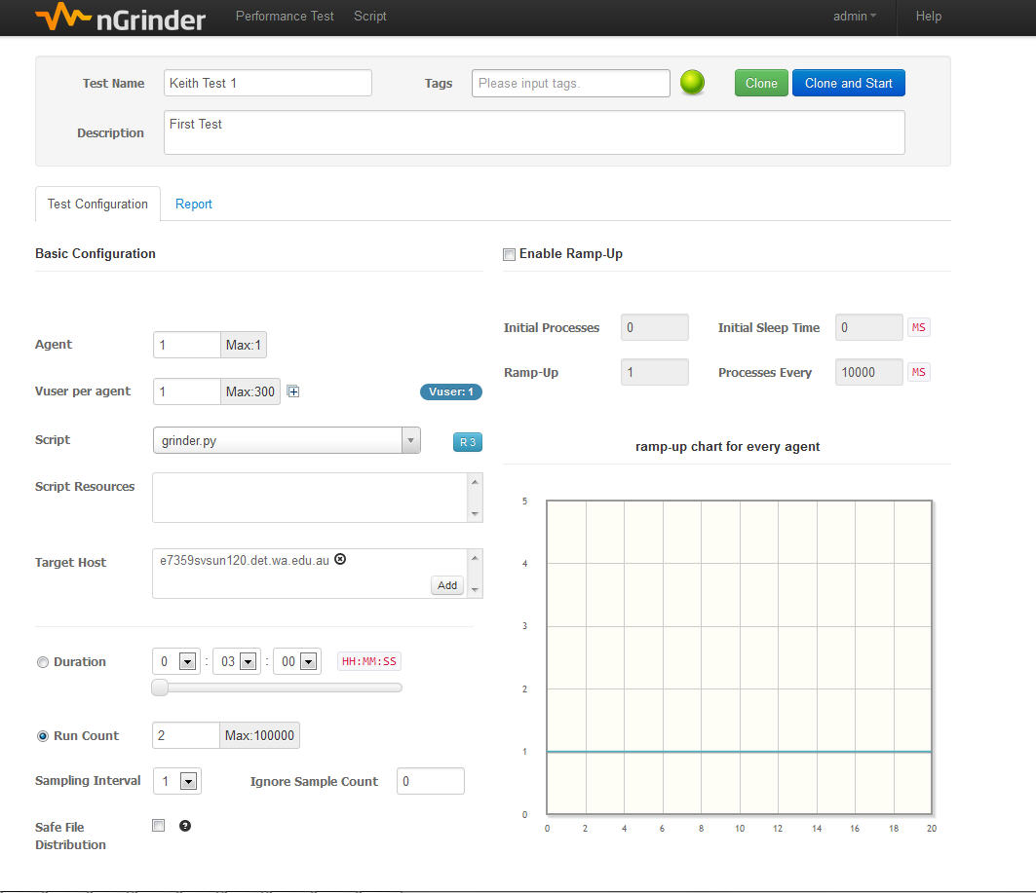Open the Sampling Interval dropdown
Image resolution: width=1036 pixels, height=893 pixels.
[x=189, y=781]
